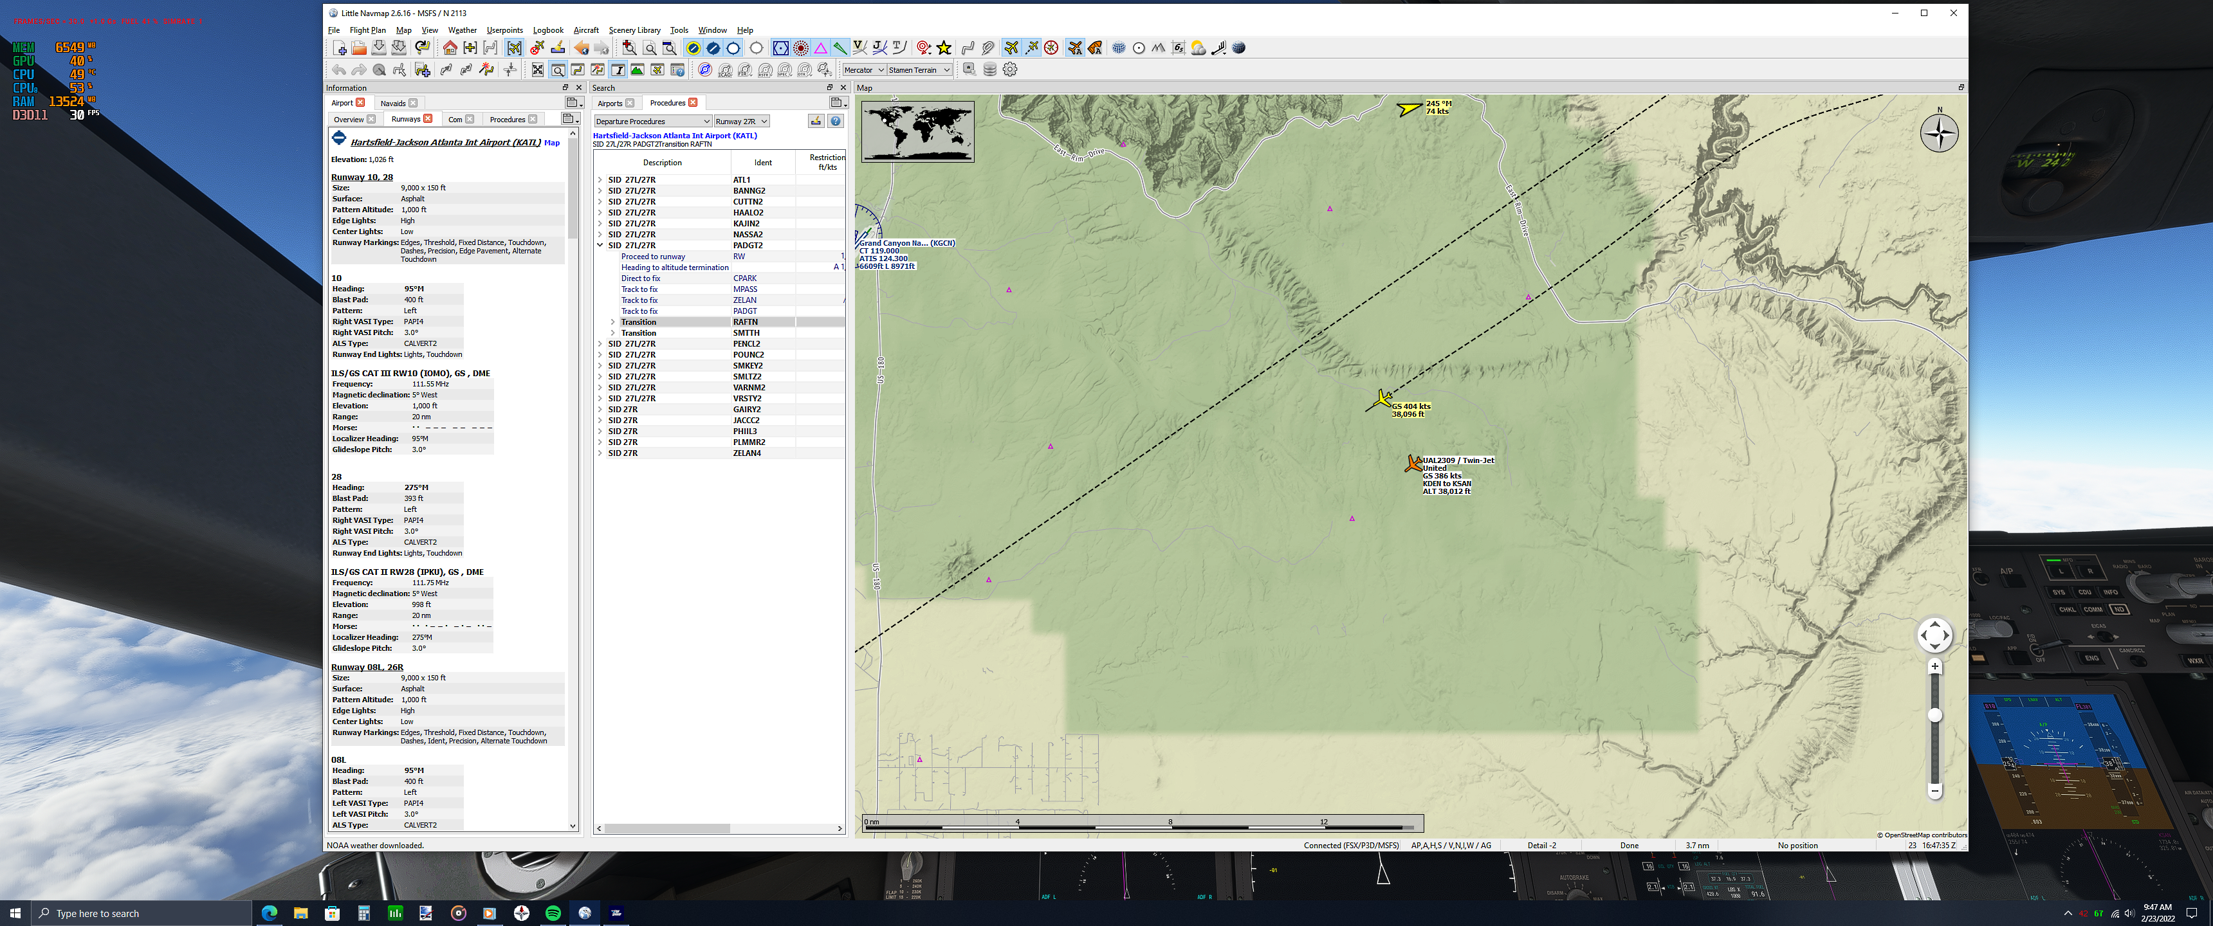This screenshot has width=2213, height=926.
Task: Click the ICAO airspaces icon
Action: click(x=725, y=71)
